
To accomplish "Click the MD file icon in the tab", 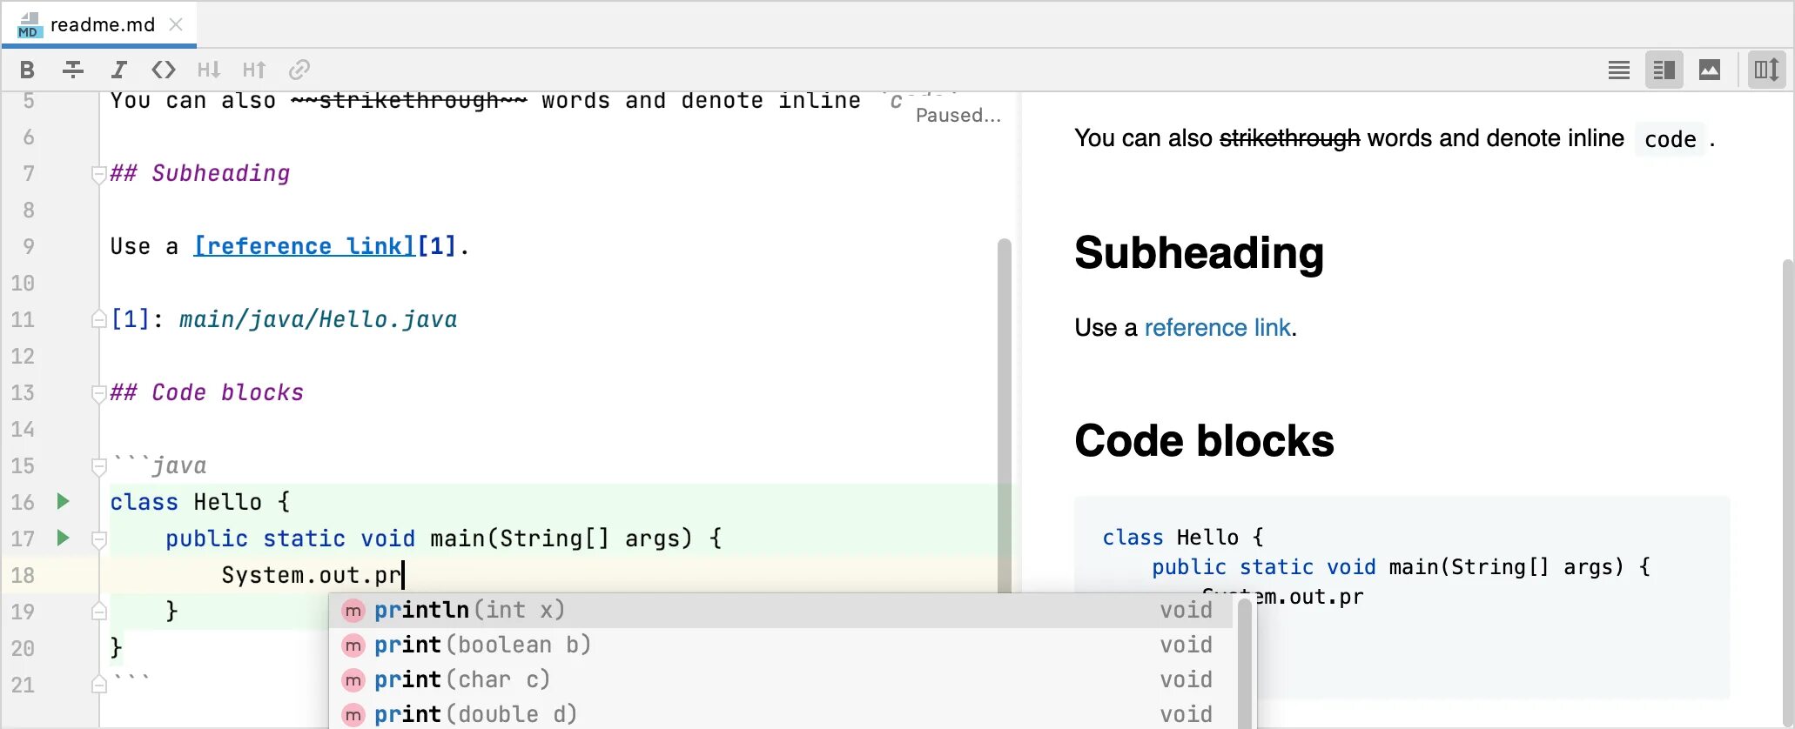I will pos(29,25).
